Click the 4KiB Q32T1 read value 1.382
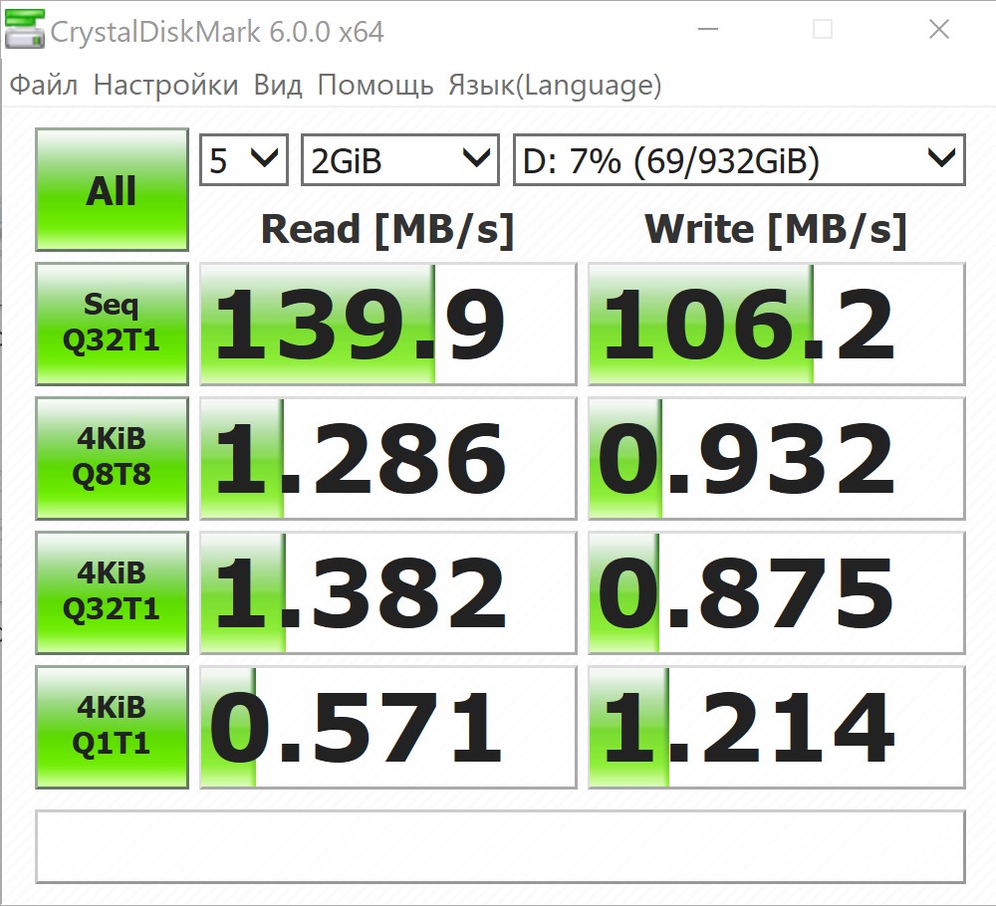This screenshot has width=996, height=906. [x=388, y=592]
